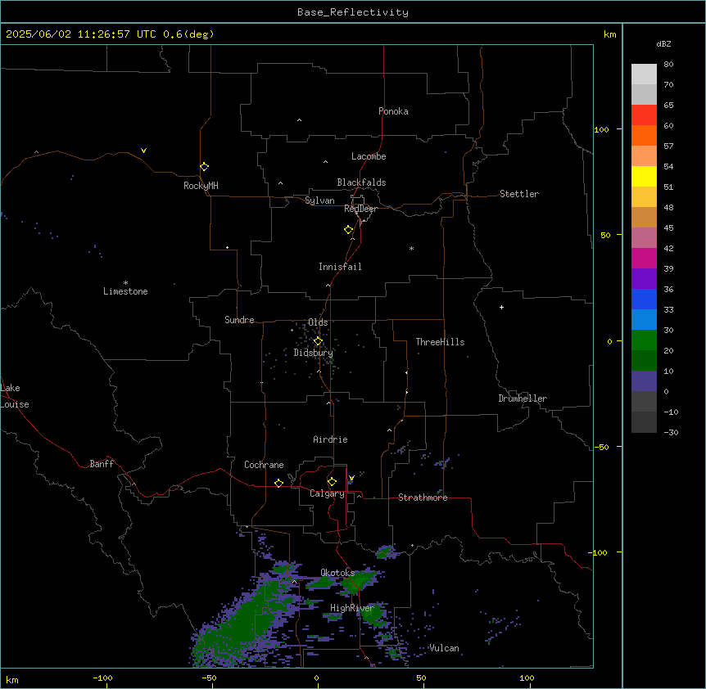Click the Sundre label
This screenshot has height=689, width=706.
point(239,320)
